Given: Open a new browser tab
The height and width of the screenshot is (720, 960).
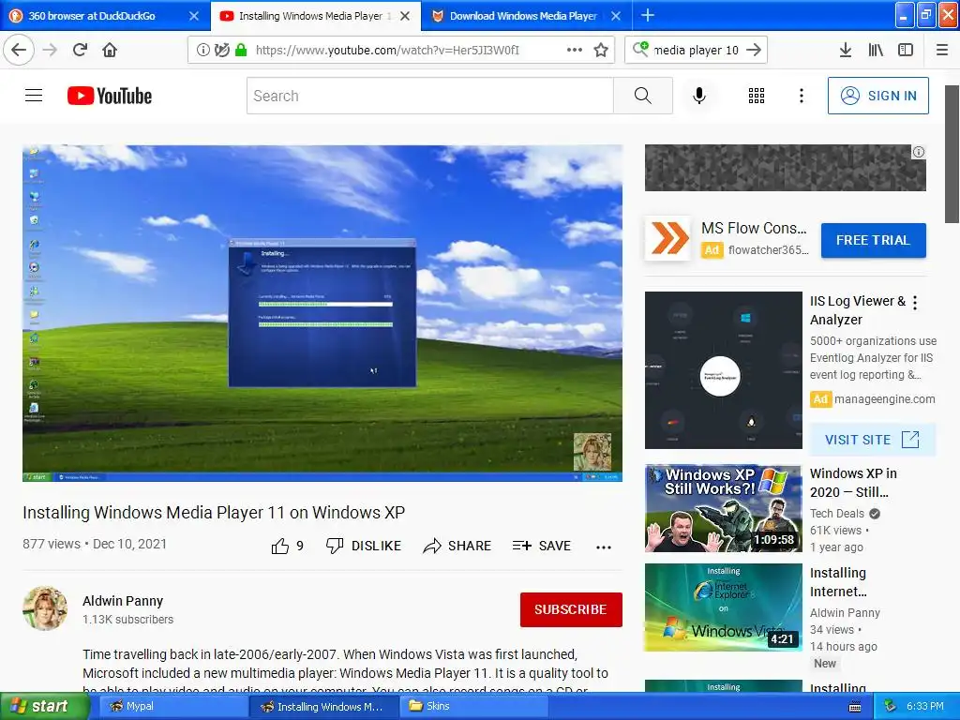Looking at the screenshot, I should [648, 15].
